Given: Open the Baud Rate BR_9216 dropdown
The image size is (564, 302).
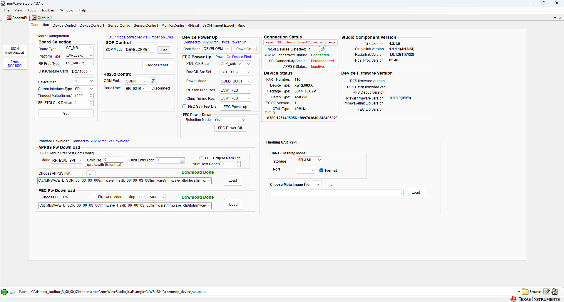Looking at the screenshot, I should 136,89.
